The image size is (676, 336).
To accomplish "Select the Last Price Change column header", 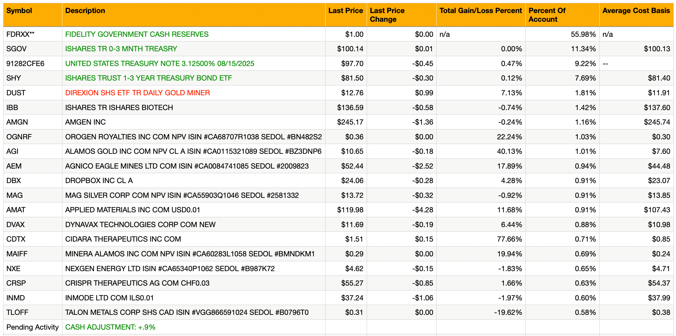I will [387, 15].
